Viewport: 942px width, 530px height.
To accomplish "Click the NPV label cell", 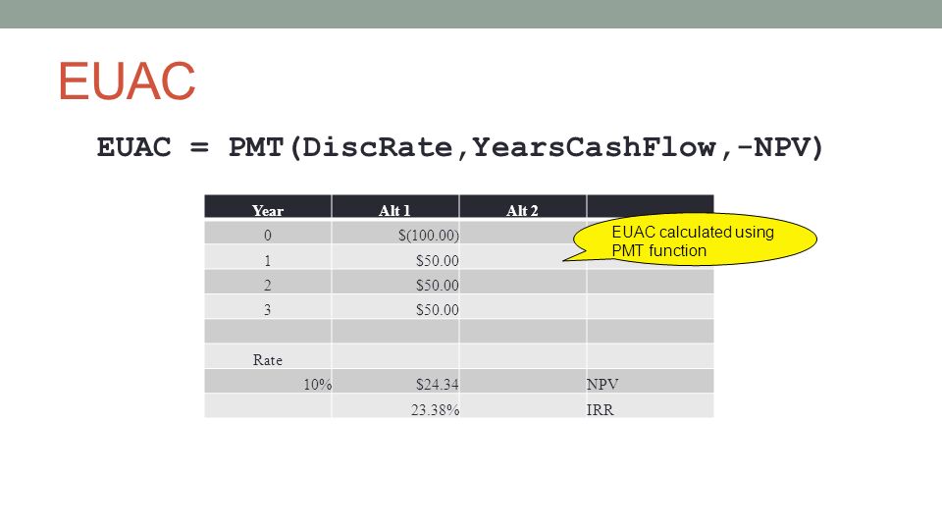I will coord(650,382).
